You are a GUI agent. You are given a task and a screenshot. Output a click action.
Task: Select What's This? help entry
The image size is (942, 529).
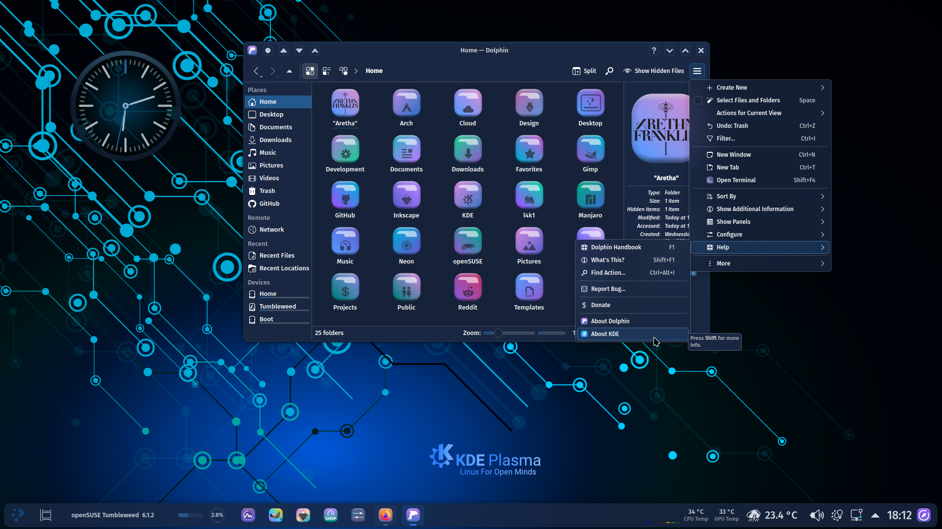coord(633,260)
